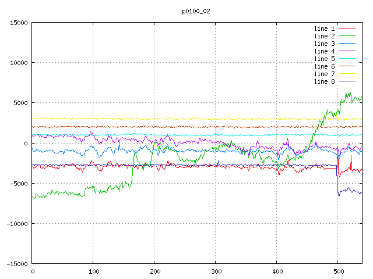Pick the 'line 3' legend entry text

point(324,44)
